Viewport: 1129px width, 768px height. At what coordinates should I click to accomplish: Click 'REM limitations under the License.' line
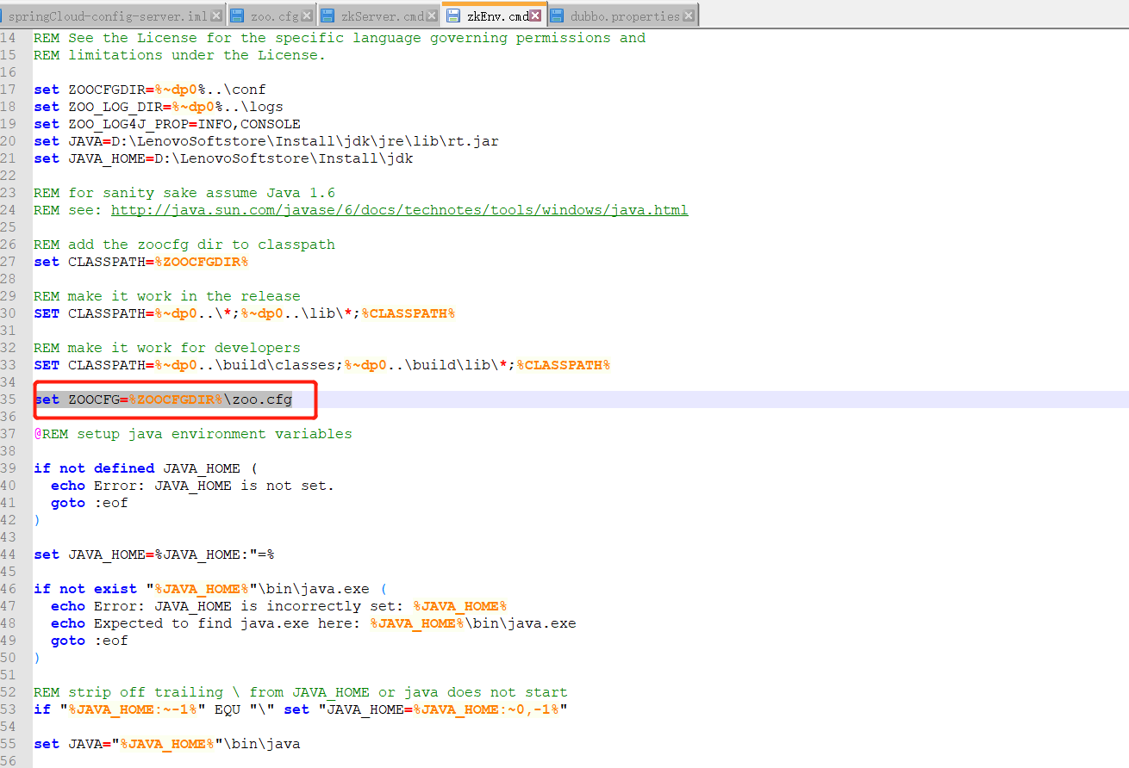point(180,55)
